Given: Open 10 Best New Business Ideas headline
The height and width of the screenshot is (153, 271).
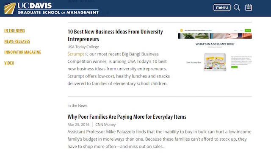Looking at the screenshot, I should [115, 35].
